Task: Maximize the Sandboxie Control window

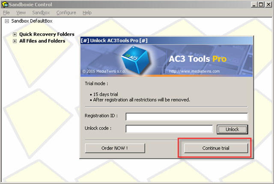Action: tap(261, 4)
